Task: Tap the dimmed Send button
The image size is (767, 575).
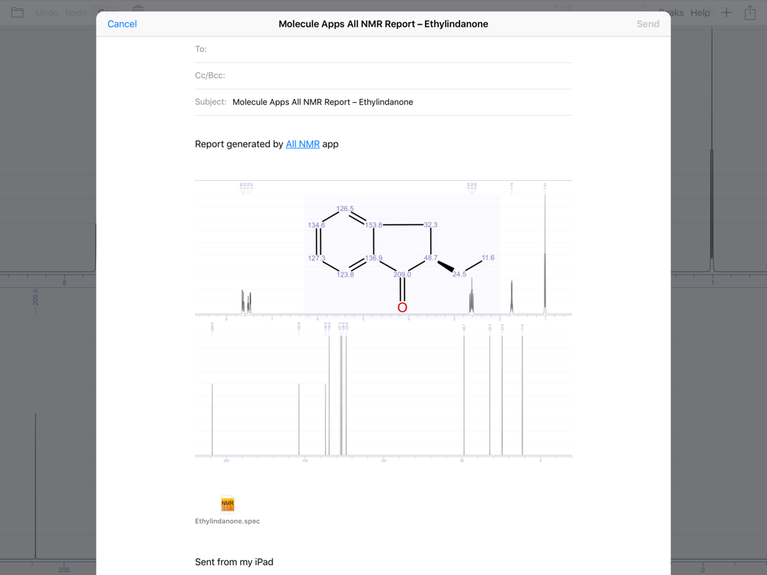Action: [x=647, y=24]
